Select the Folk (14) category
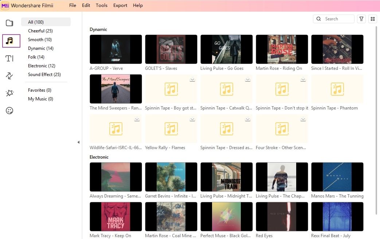This screenshot has width=380, height=239. 36,57
